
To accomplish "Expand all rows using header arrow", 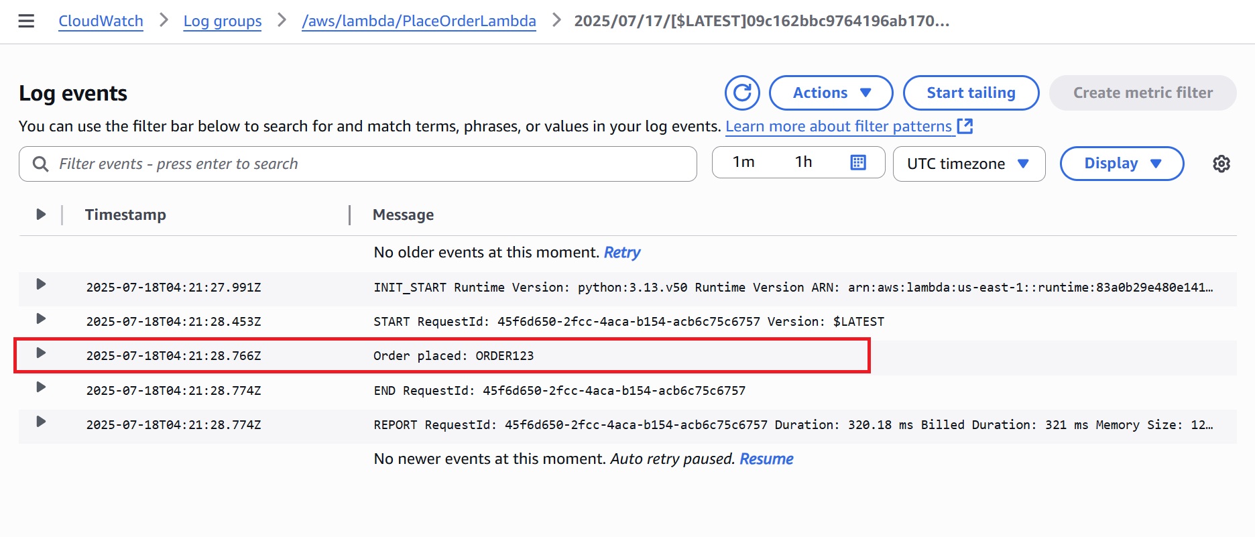I will point(41,215).
